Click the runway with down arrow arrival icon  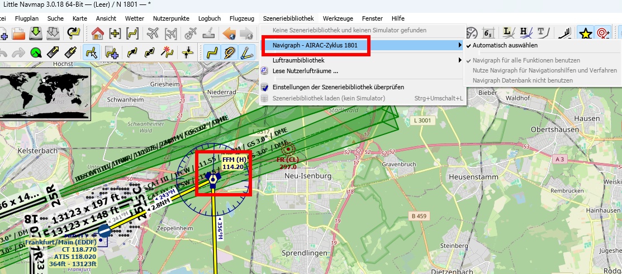tap(70, 52)
